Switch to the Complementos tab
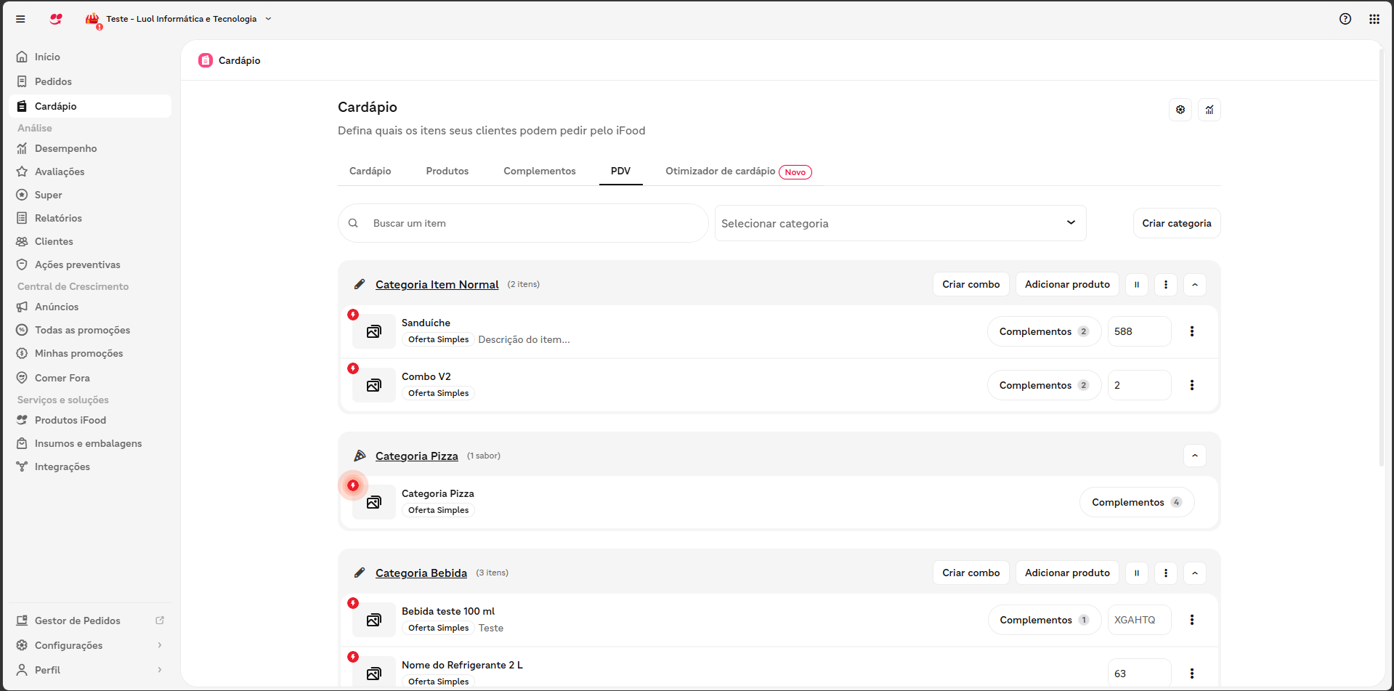This screenshot has height=691, width=1394. click(x=540, y=171)
